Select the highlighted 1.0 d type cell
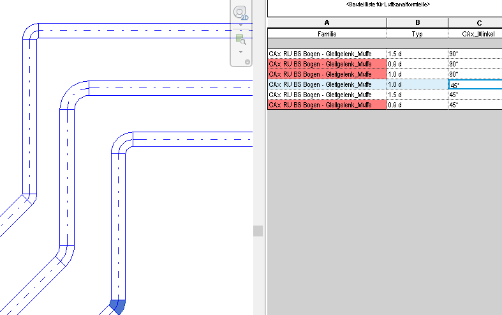This screenshot has width=502, height=315. (x=417, y=84)
